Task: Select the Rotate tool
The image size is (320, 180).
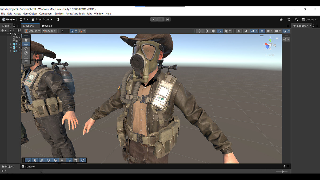Action: coord(26,49)
